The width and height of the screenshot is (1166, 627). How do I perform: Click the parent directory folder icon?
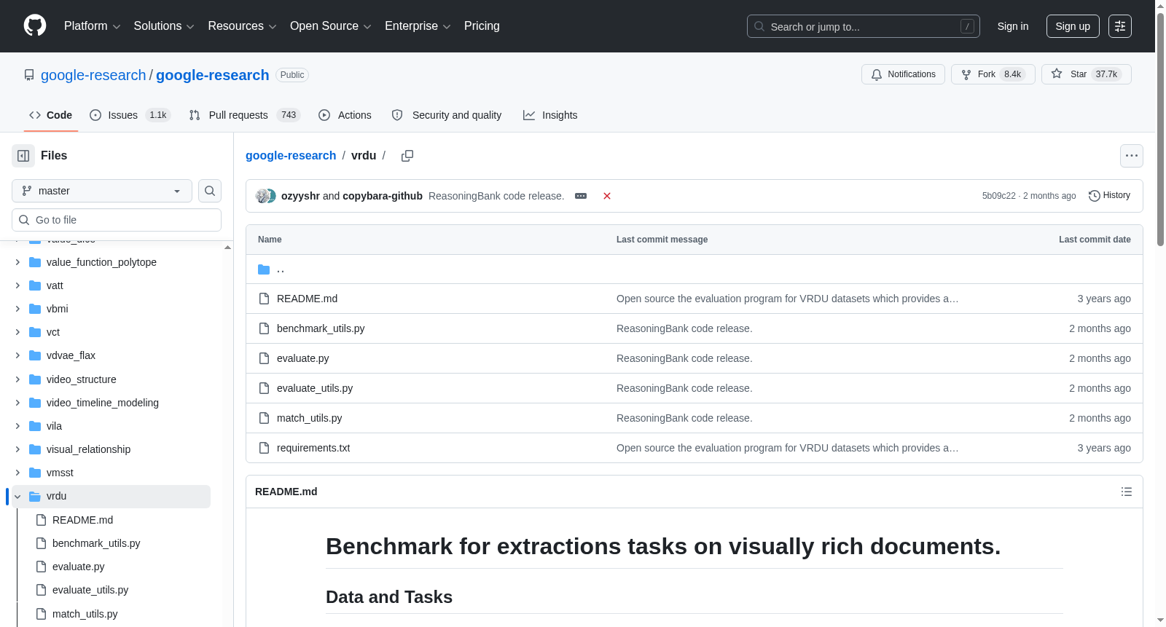264,269
